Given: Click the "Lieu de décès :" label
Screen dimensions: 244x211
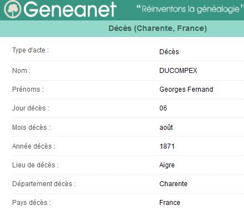Looking at the screenshot, I should 35,165.
